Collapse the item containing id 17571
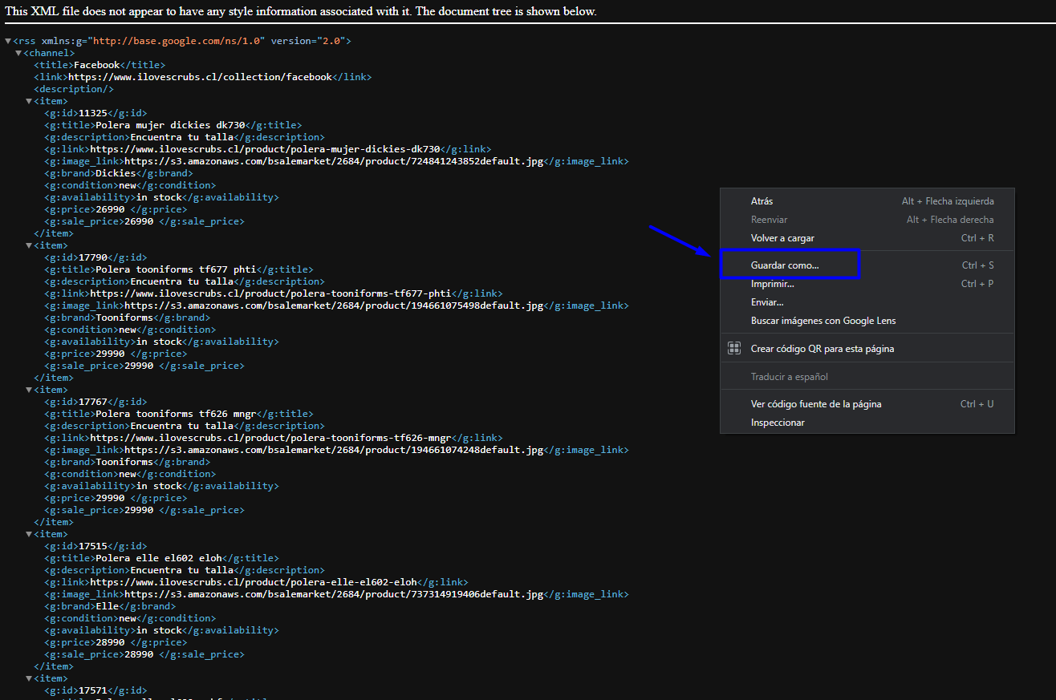 (29, 678)
